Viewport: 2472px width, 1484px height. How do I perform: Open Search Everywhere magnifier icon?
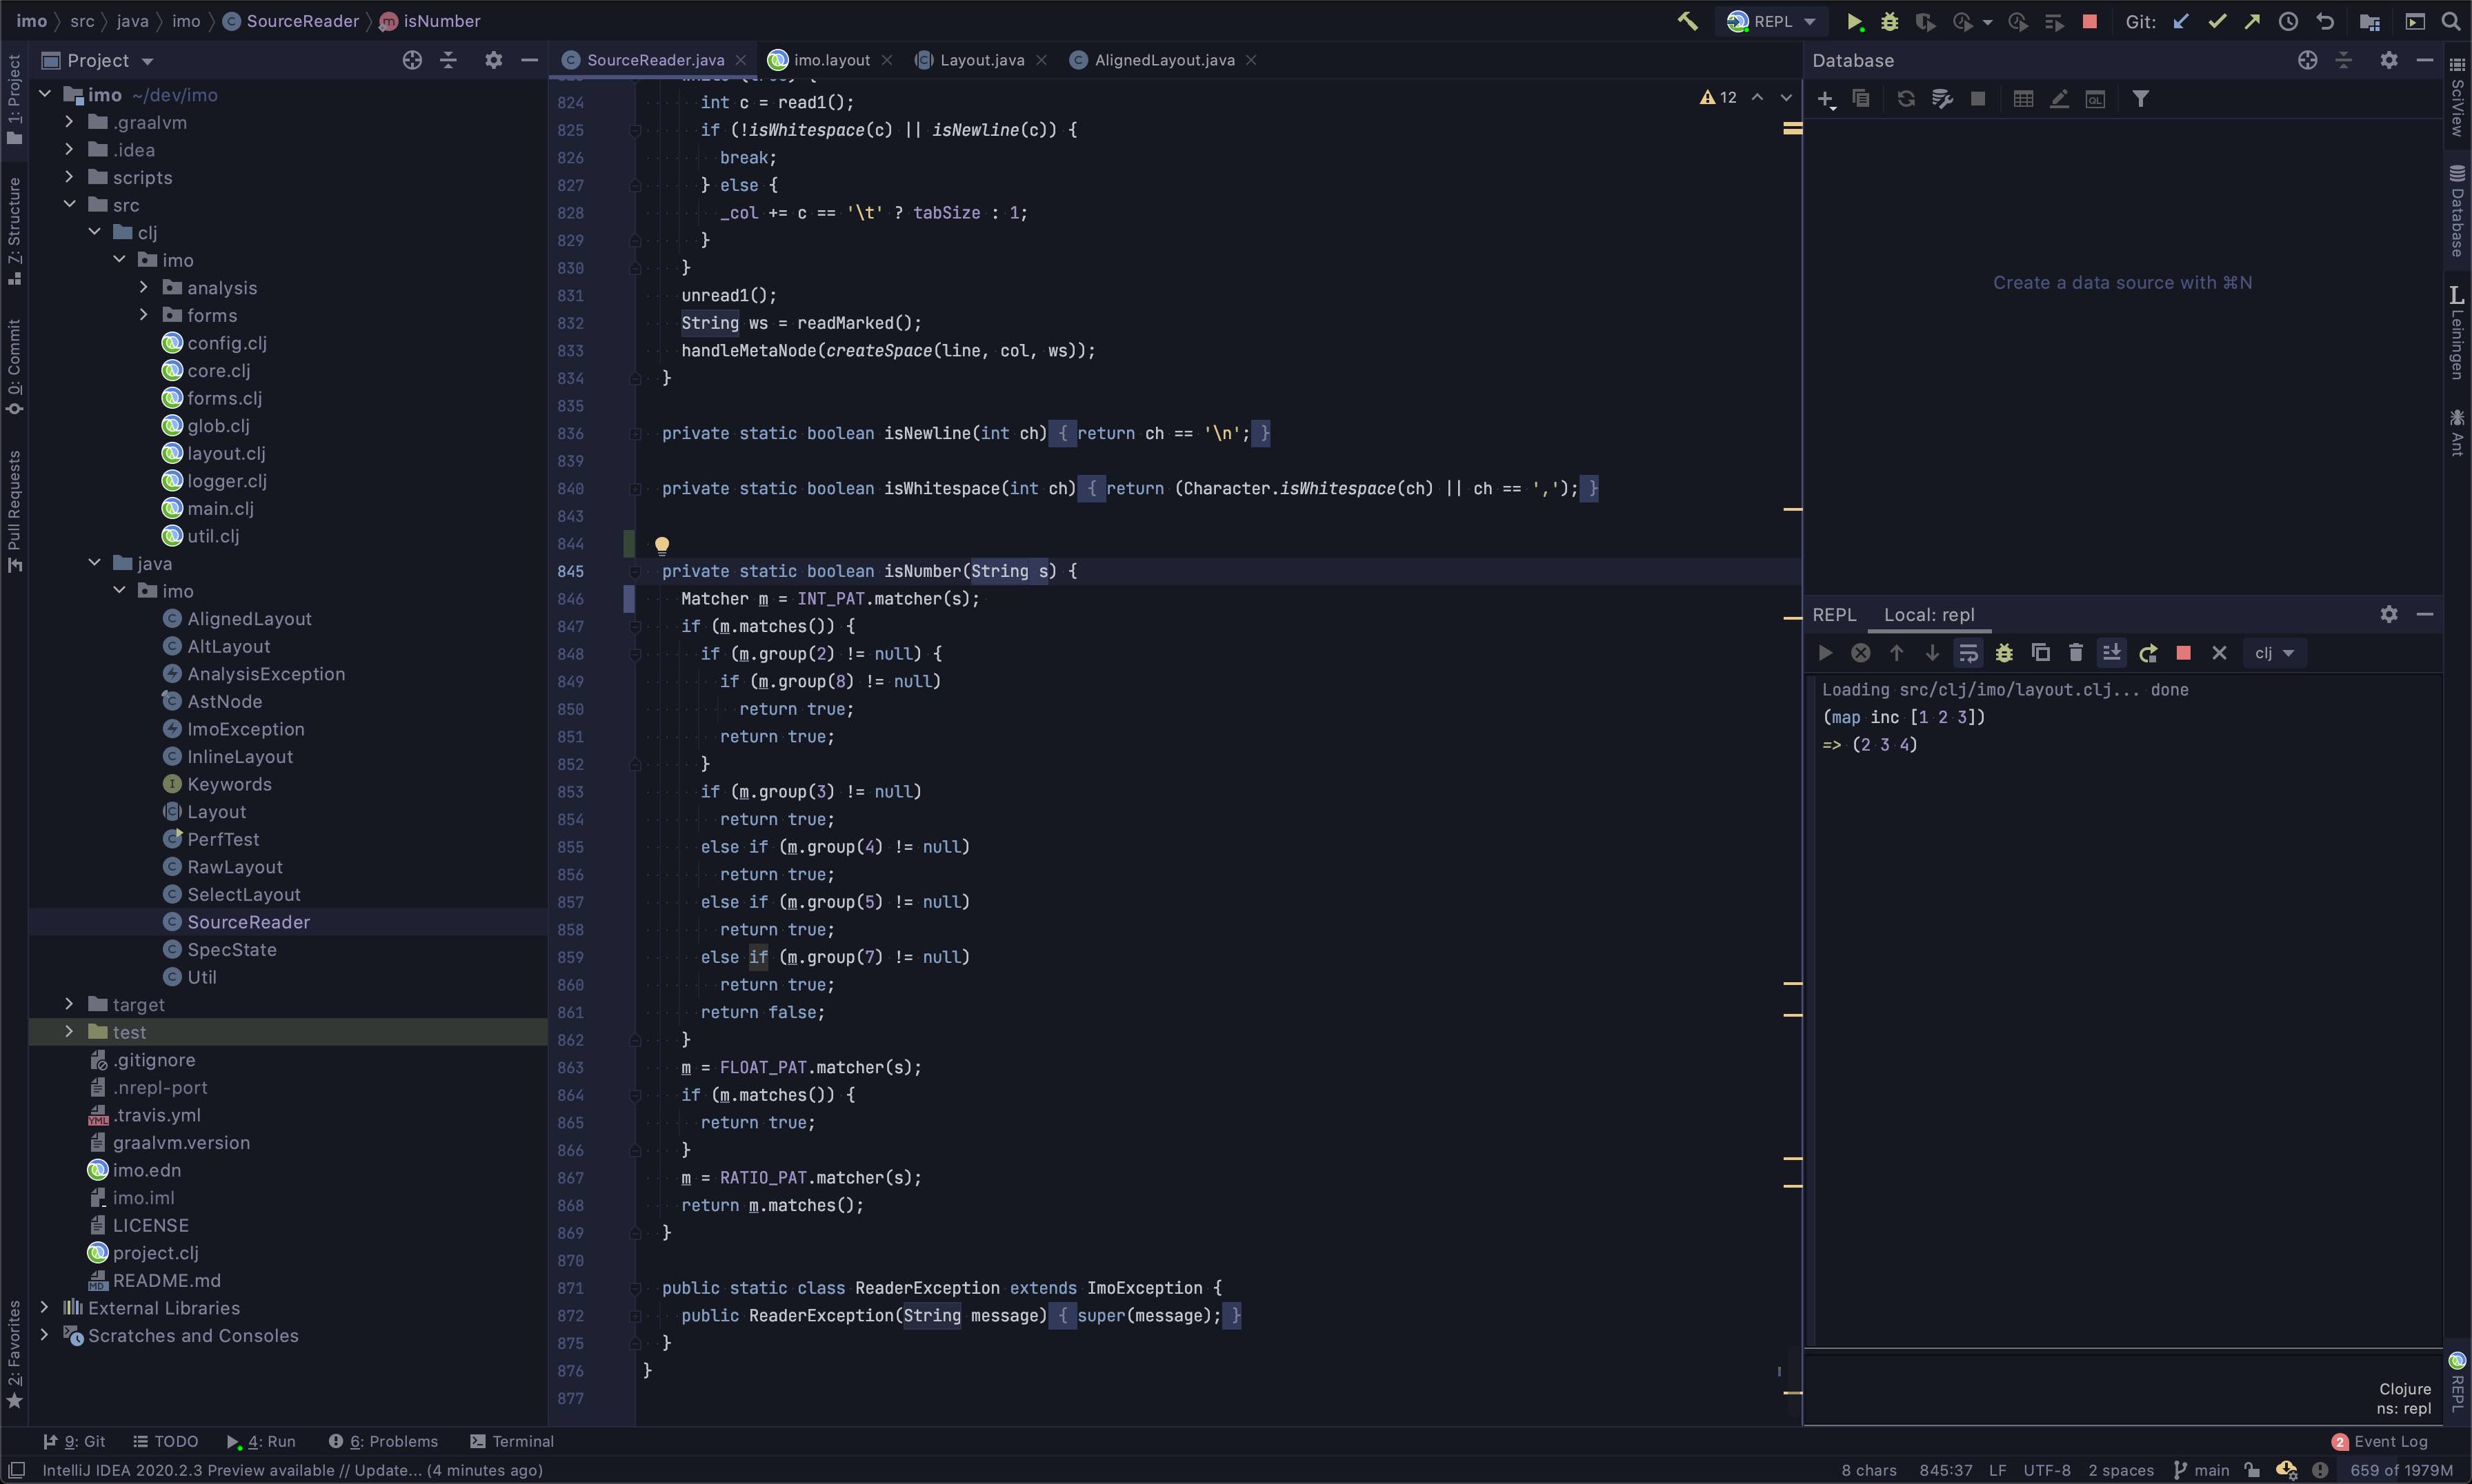[x=2451, y=21]
